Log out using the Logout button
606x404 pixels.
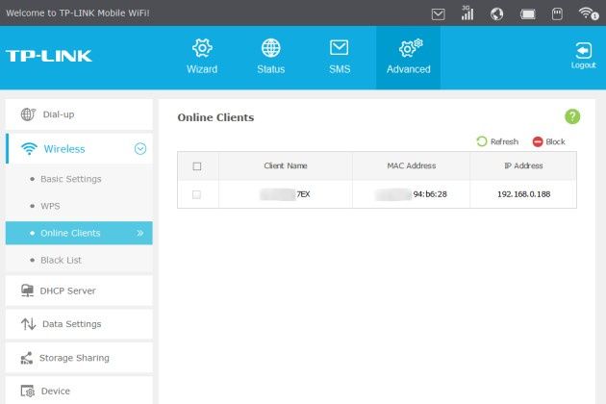tap(583, 56)
